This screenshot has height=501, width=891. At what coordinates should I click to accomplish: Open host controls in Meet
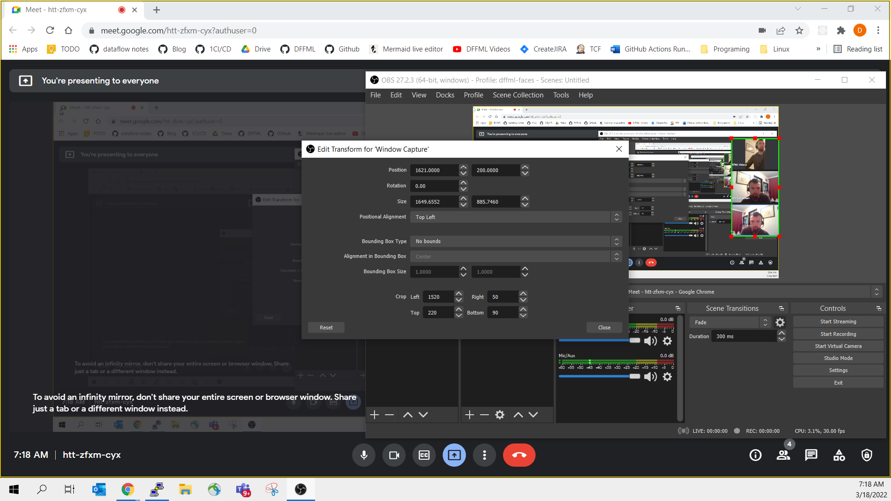866,455
